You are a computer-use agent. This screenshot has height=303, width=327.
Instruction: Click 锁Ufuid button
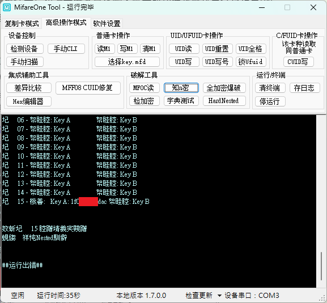[251, 62]
